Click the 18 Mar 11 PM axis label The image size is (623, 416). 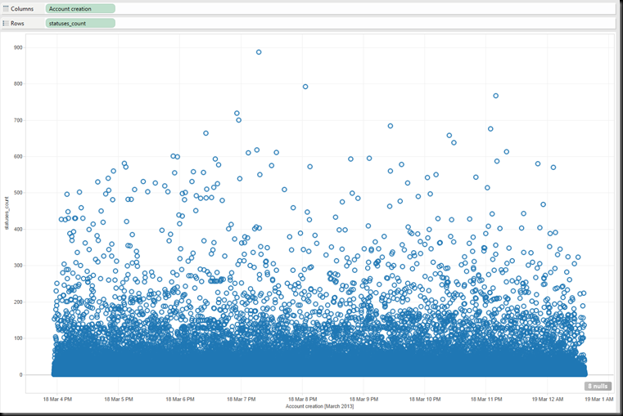486,400
